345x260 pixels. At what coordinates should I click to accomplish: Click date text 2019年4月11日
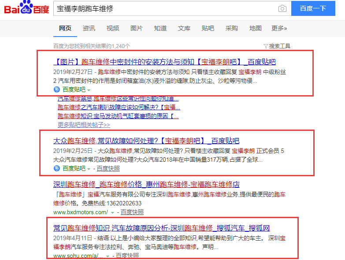[x=73, y=238]
